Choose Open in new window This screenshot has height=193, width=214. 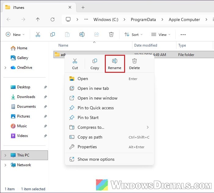[x=109, y=98]
